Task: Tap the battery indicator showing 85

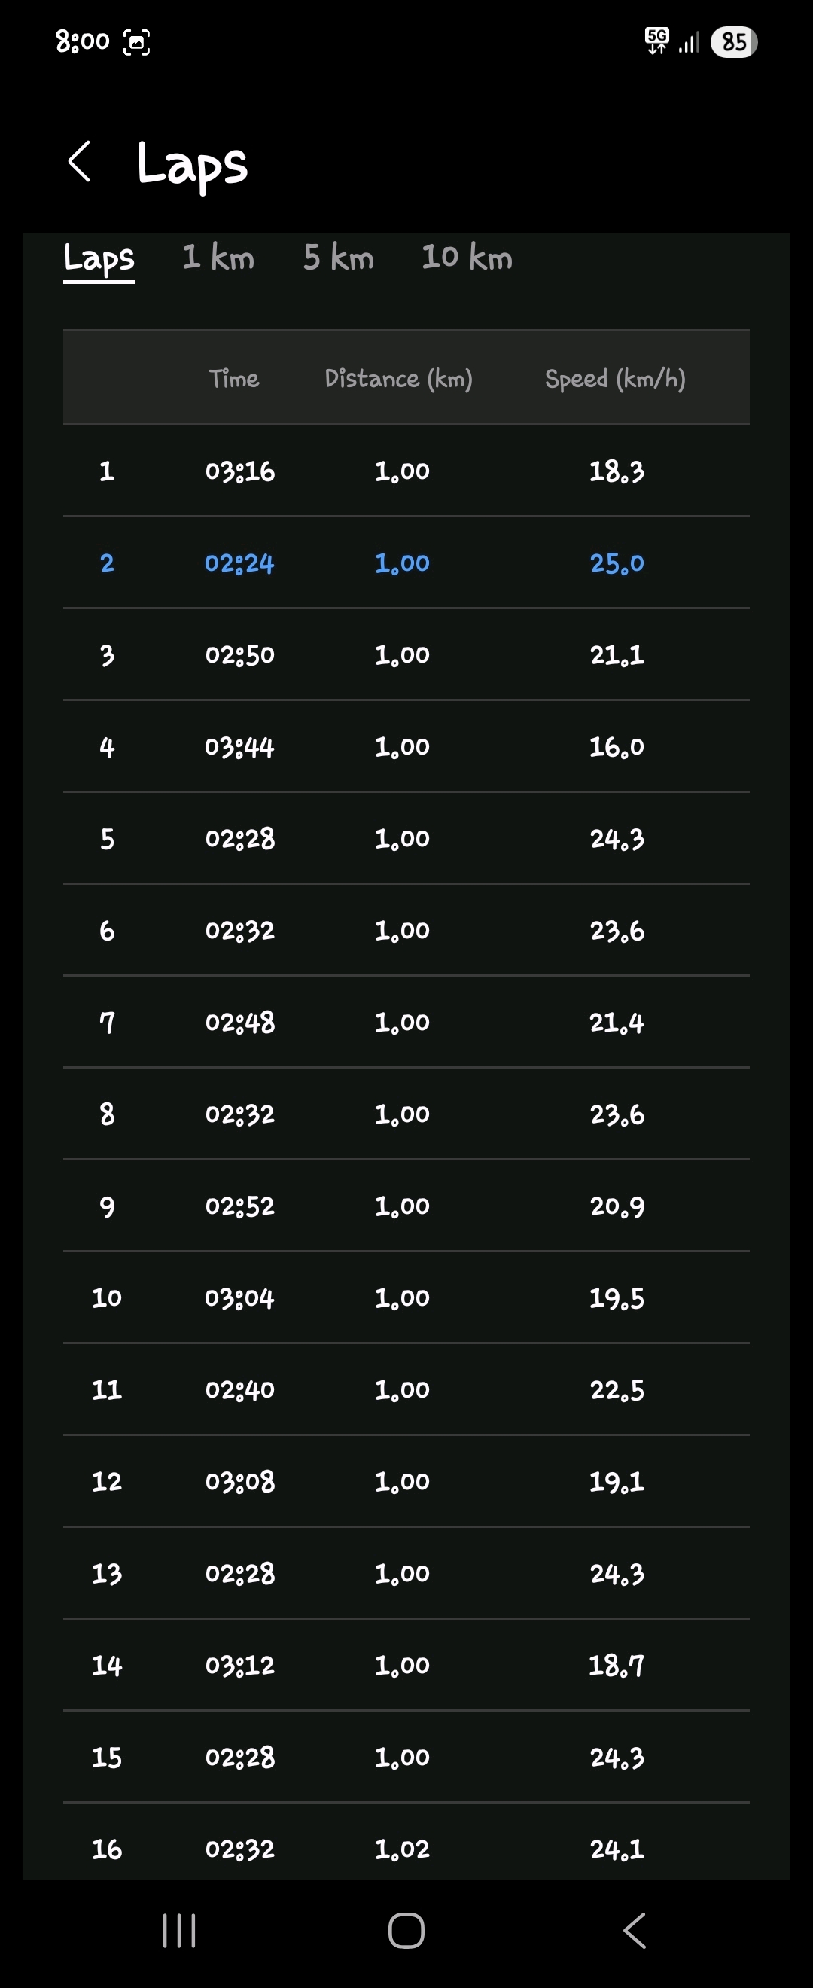Action: coord(733,41)
